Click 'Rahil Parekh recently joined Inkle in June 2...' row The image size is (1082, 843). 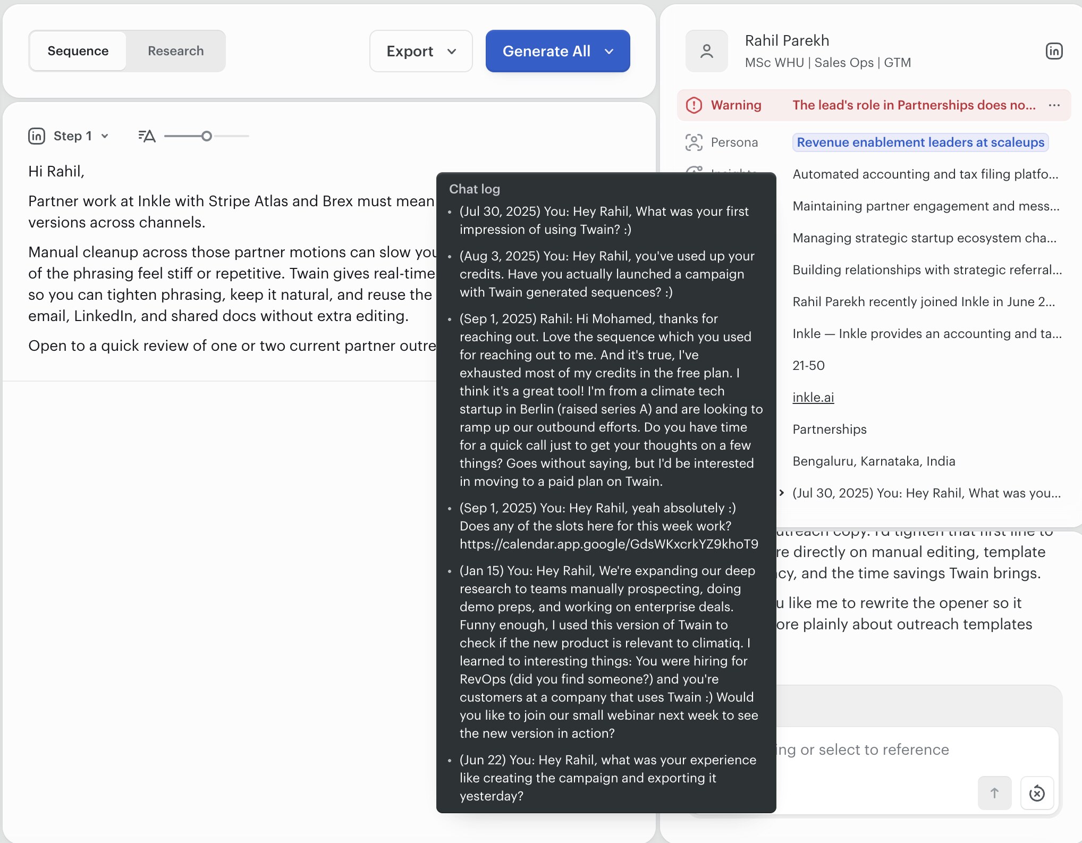coord(924,302)
